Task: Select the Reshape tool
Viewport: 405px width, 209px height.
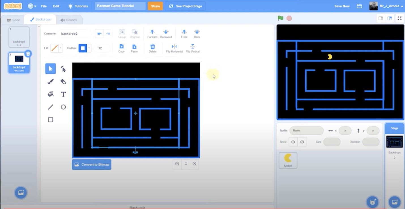Action: 63,69
